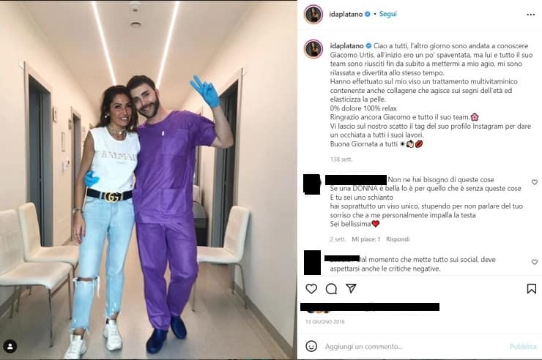Share post using paper plane icon

pyautogui.click(x=351, y=288)
